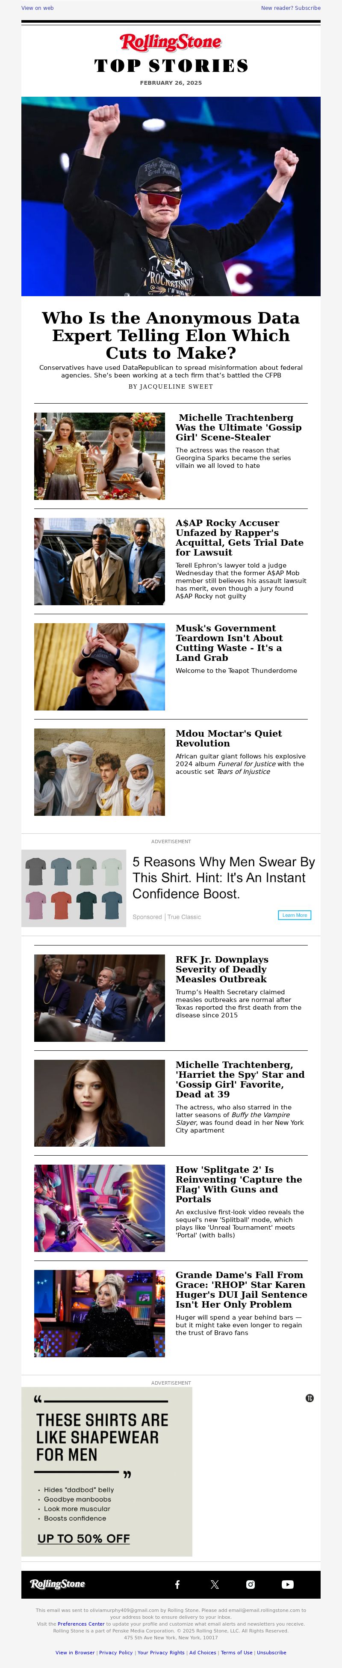The image size is (342, 1668).
Task: Open the Ad Choices footer link
Action: point(202,1653)
